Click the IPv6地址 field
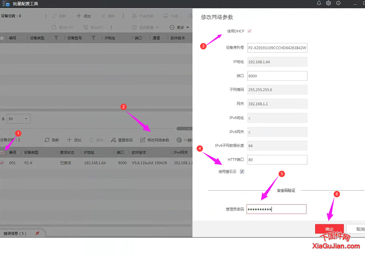Screen dimensions: 365x256 (277, 118)
